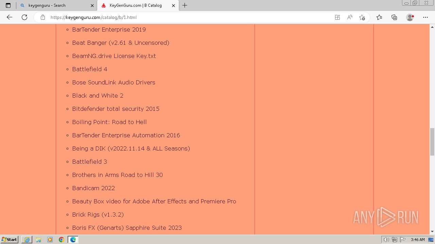435x244 pixels.
Task: Open the media player taskbar icon
Action: (x=50, y=240)
